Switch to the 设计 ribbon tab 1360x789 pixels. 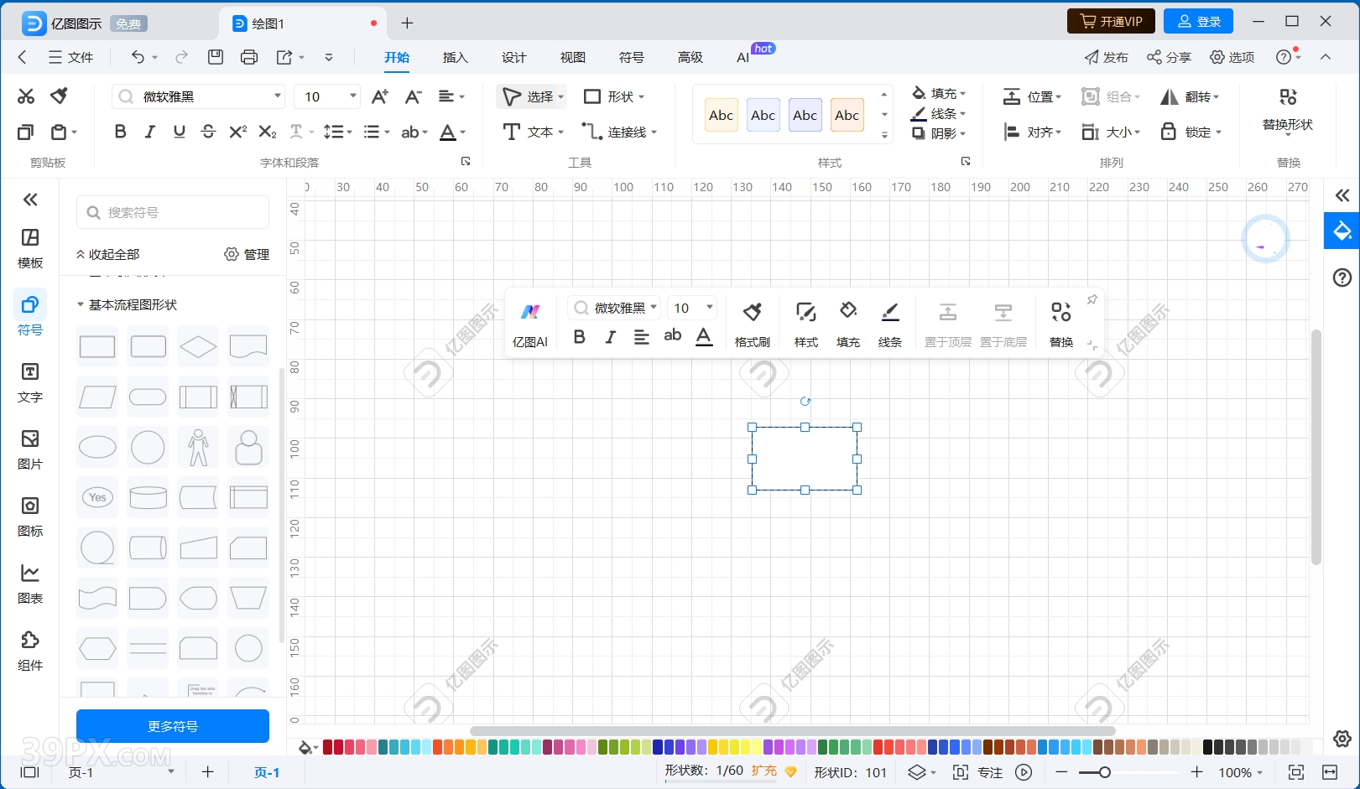513,57
